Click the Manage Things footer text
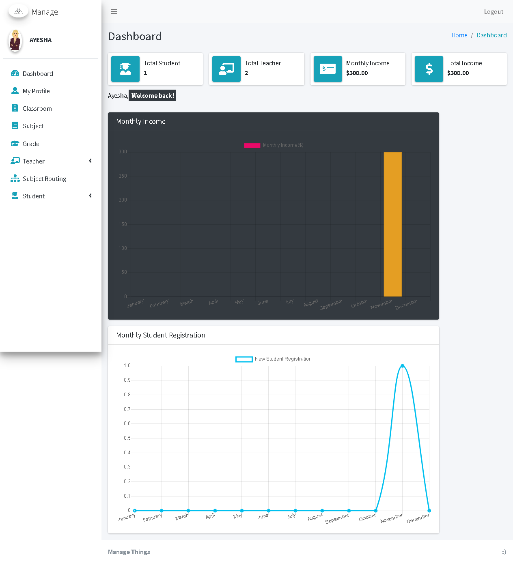This screenshot has width=513, height=563. 129,552
